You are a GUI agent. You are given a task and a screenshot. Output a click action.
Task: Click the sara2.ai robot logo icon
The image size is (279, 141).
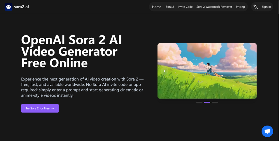pyautogui.click(x=8, y=7)
